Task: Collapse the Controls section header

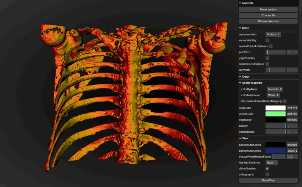Action: pyautogui.click(x=248, y=3)
